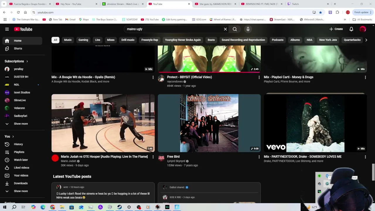The width and height of the screenshot is (375, 211).
Task: Switch to the Twitch browser tab
Action: pos(308,4)
